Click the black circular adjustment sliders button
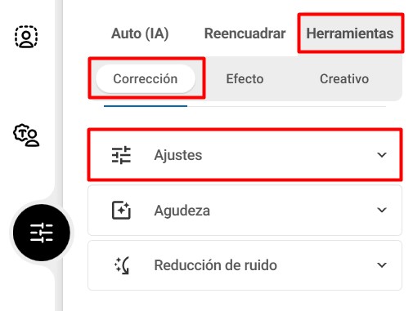 point(42,233)
